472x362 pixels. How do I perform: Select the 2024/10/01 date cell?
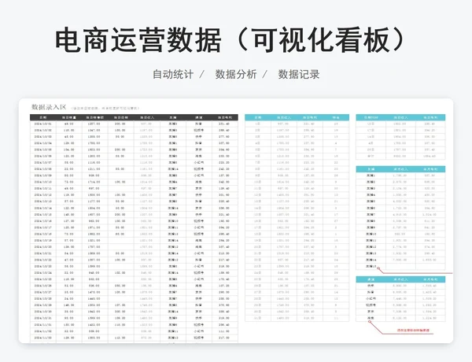click(x=43, y=124)
